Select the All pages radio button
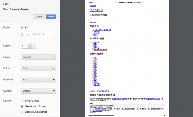The image size is (193, 117). coord(22,28)
